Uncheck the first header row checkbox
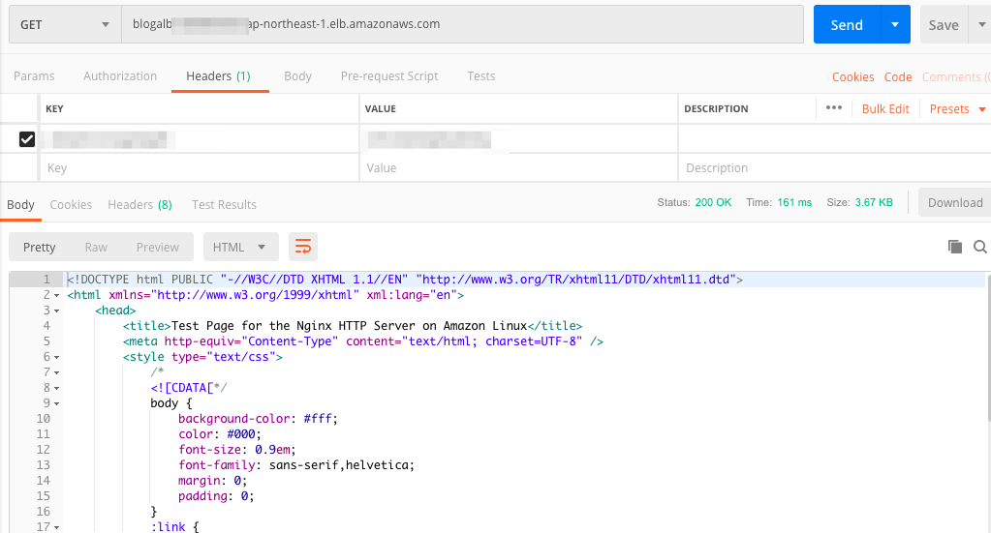 (x=27, y=138)
